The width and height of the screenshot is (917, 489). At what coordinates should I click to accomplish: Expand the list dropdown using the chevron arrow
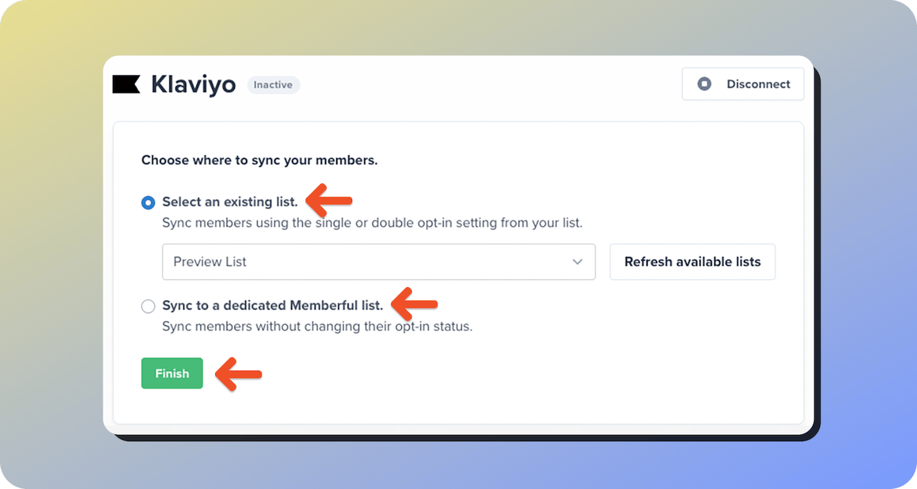[x=578, y=262]
